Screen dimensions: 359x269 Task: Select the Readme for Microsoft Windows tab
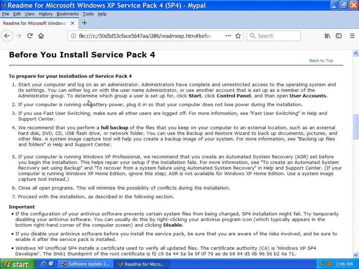point(39,23)
